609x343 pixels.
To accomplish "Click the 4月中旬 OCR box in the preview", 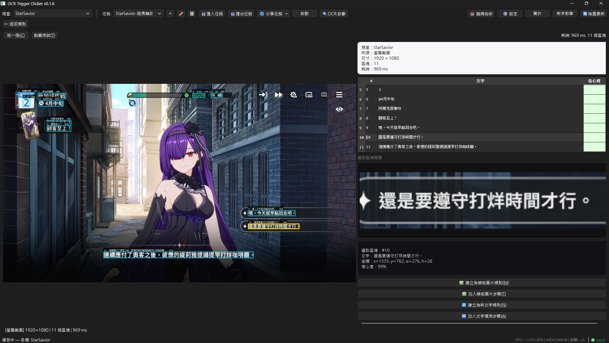I will pos(51,103).
